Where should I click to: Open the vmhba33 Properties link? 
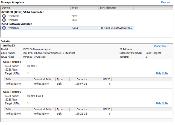tap(161, 46)
